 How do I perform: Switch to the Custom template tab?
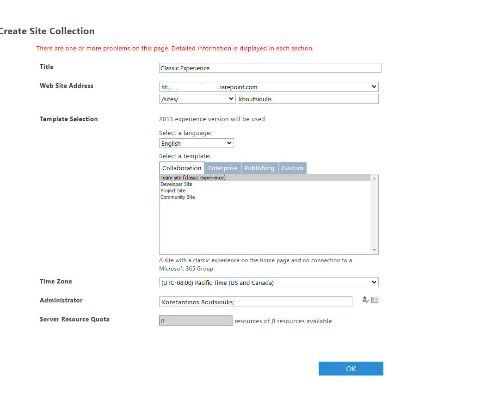tap(292, 168)
